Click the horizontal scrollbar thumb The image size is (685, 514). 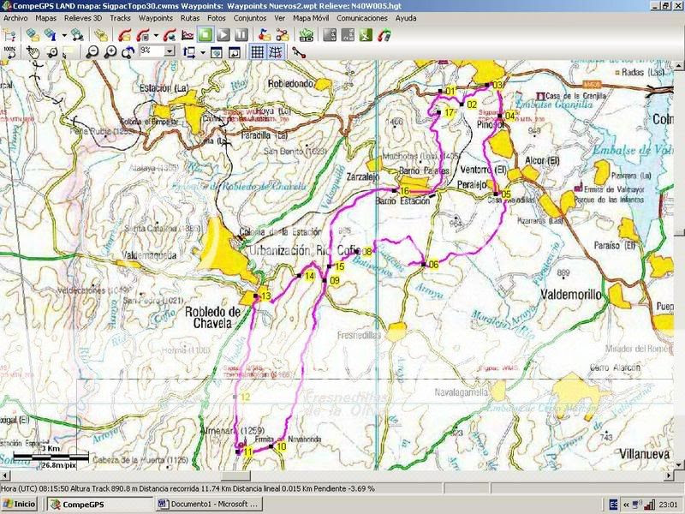pos(236,475)
